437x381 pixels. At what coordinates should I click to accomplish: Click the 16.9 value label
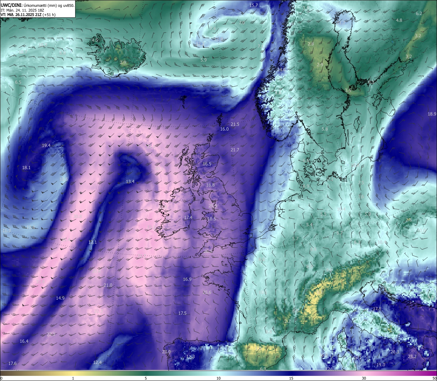[x=187, y=279]
